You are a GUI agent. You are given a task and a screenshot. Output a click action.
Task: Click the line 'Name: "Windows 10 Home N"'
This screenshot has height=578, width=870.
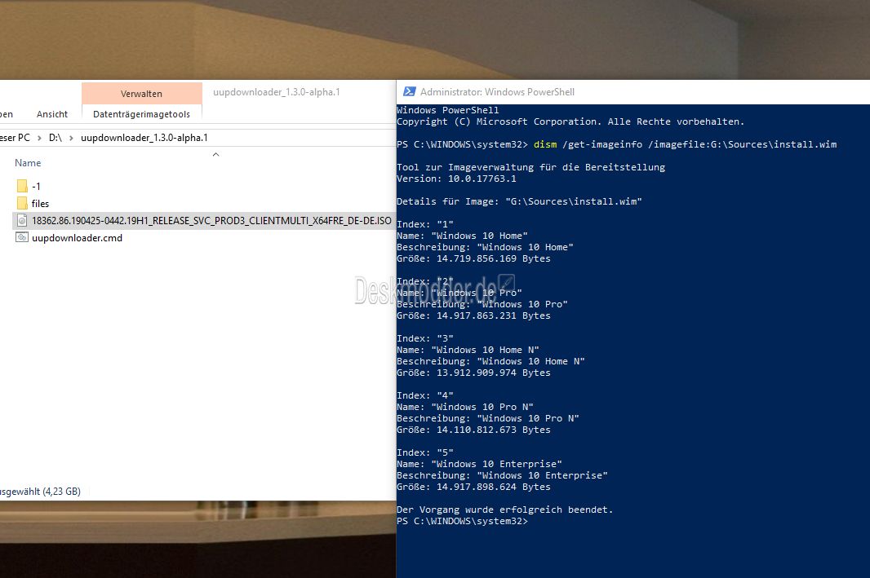468,350
